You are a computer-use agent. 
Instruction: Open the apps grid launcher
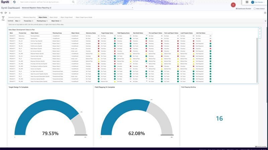click(x=247, y=2)
